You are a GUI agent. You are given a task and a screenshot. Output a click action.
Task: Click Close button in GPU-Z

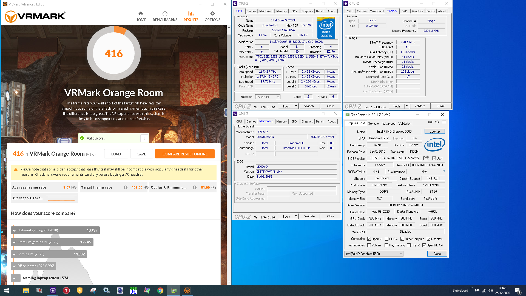point(437,254)
